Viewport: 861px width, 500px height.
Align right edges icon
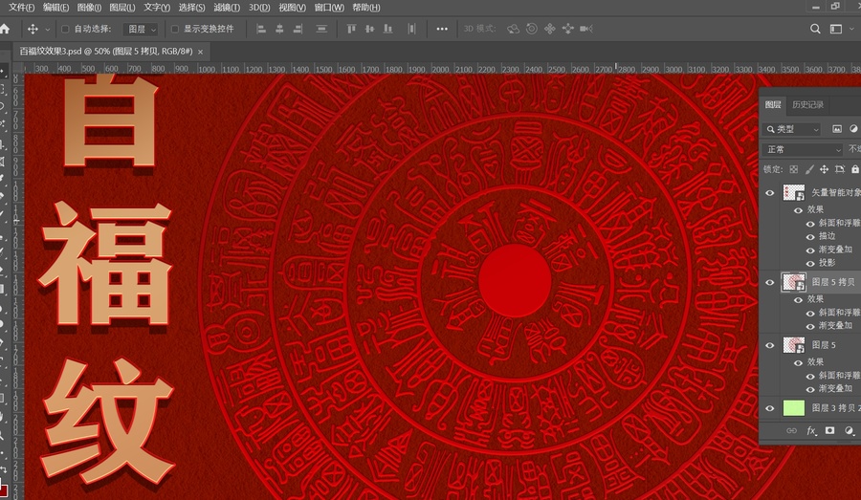tap(298, 29)
